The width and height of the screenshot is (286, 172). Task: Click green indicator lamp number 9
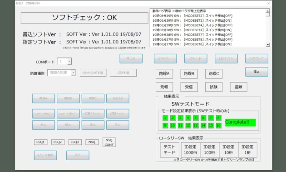coord(165,125)
